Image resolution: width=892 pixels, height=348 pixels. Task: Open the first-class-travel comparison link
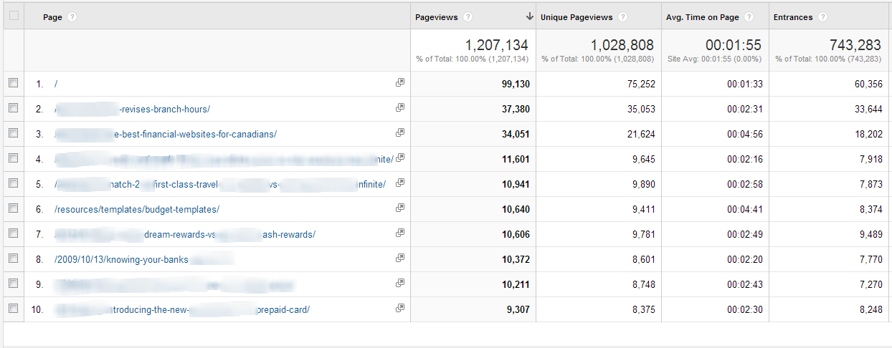click(221, 185)
